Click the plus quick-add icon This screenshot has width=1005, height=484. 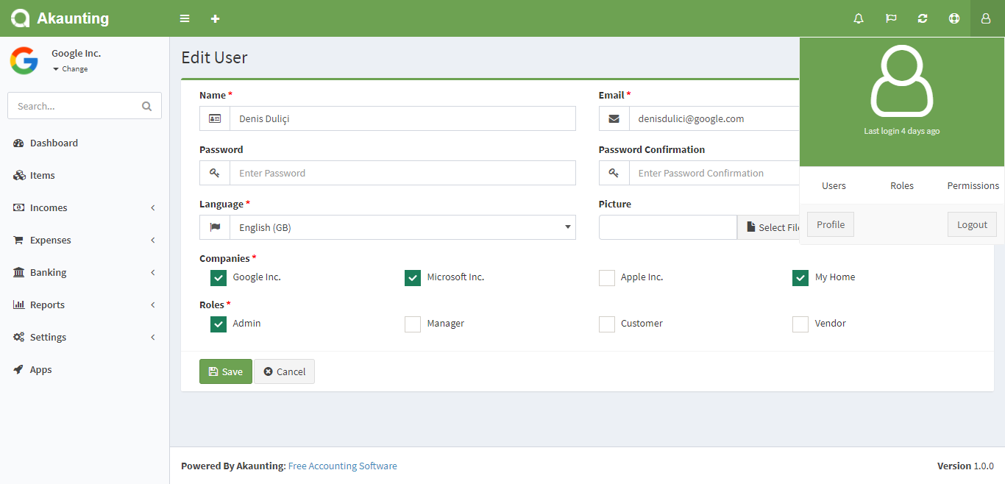[215, 18]
